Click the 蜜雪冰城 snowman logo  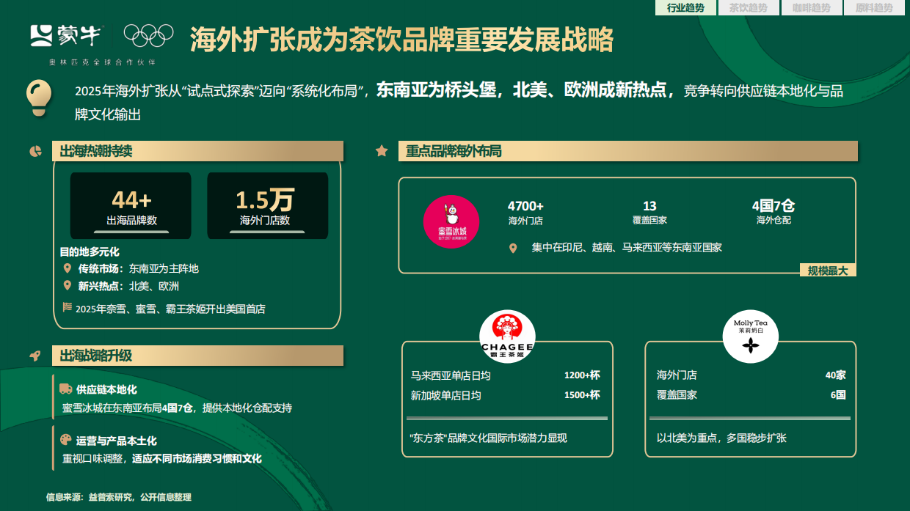point(451,221)
